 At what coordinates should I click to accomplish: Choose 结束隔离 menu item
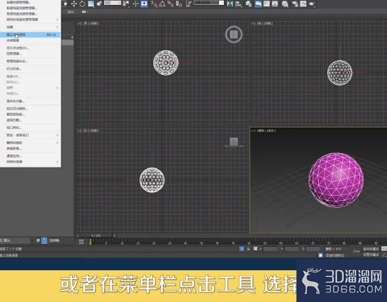point(31,40)
